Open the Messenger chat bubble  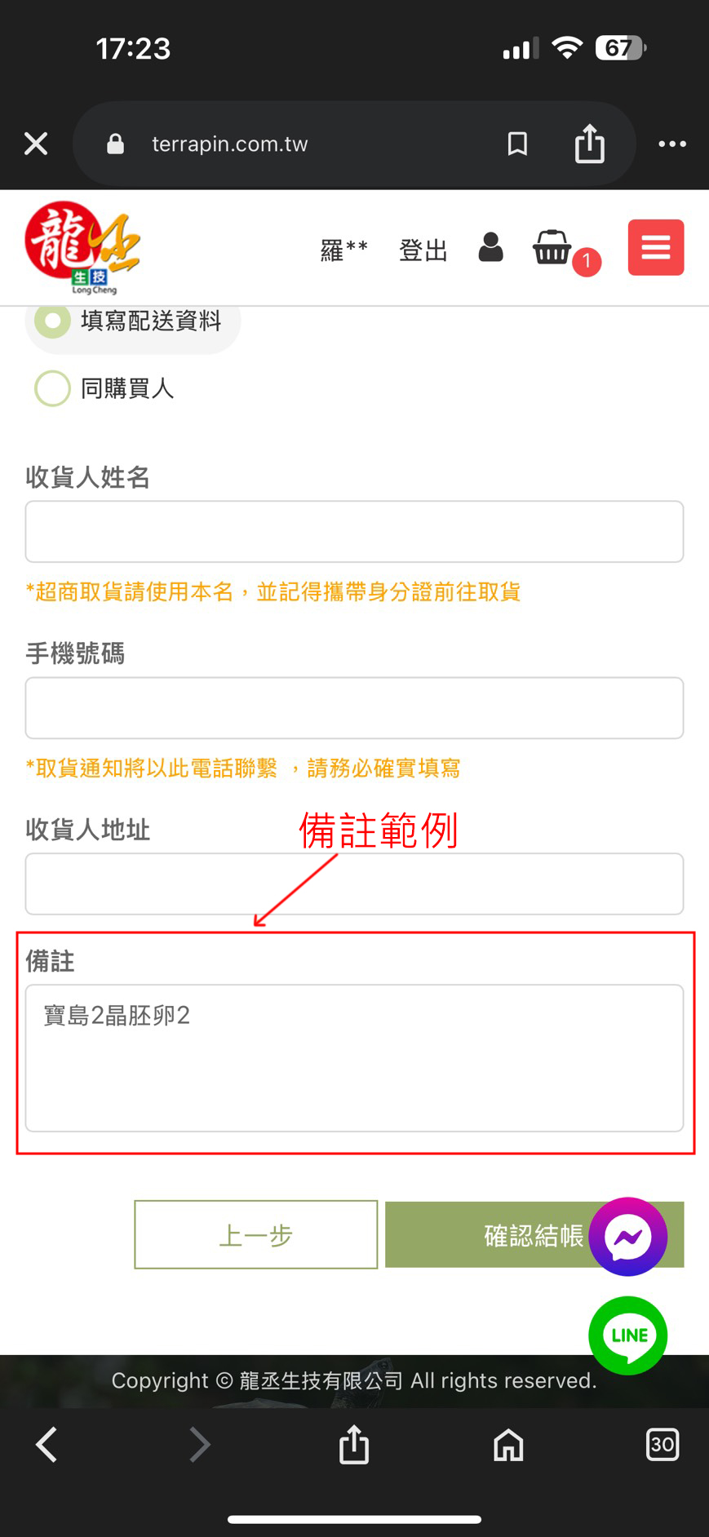627,1236
